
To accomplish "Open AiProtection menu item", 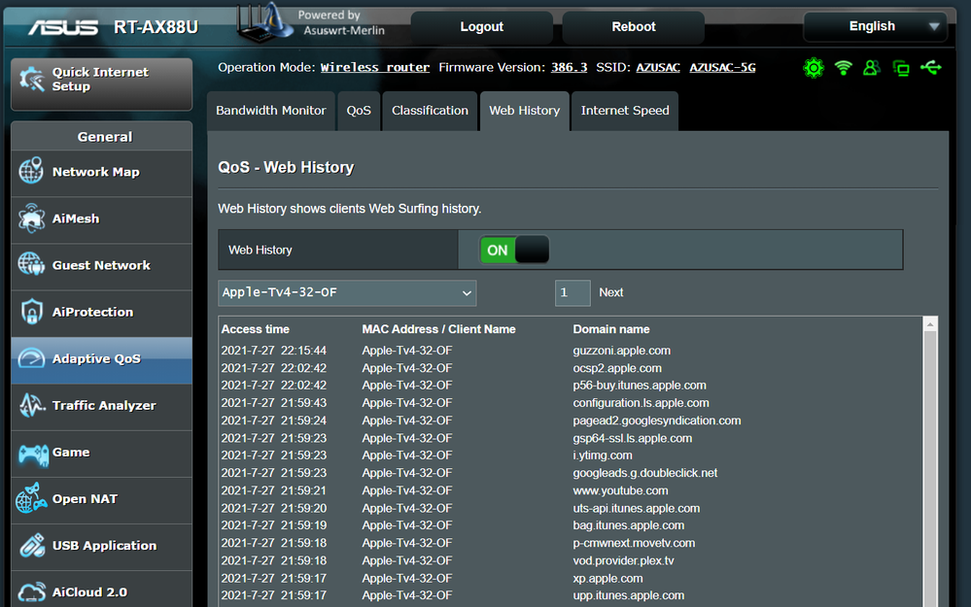I will point(101,313).
